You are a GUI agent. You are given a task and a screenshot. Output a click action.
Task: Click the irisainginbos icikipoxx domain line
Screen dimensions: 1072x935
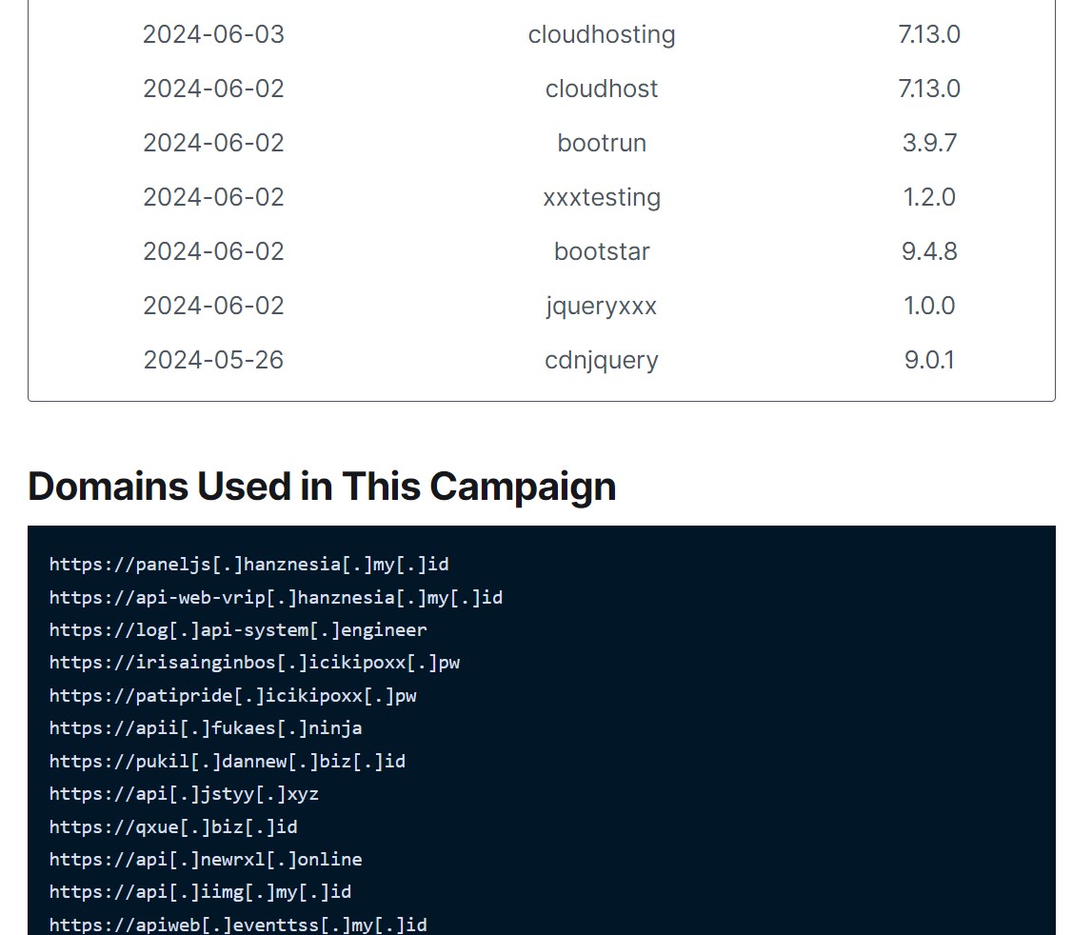point(254,663)
